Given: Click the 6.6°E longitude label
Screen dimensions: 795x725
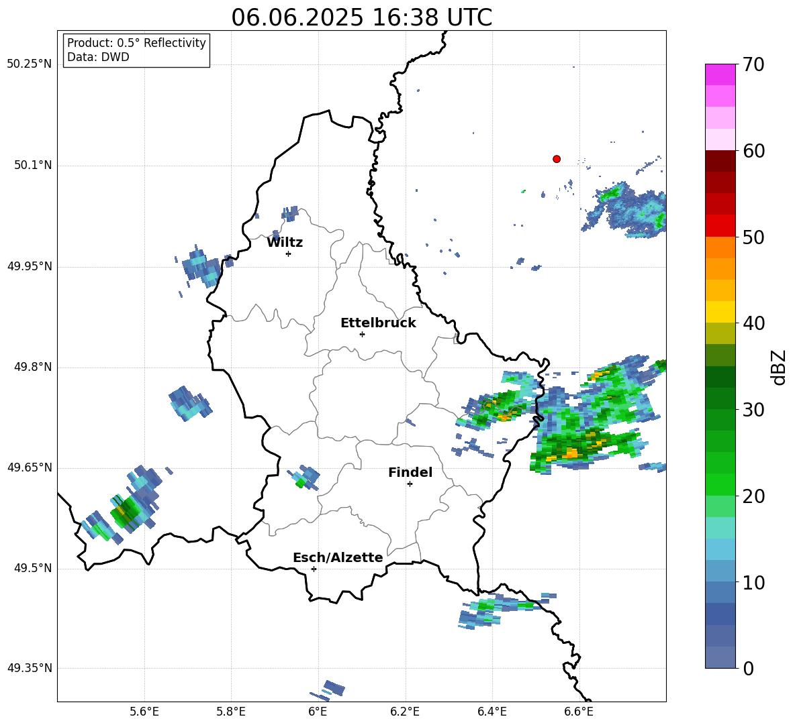Looking at the screenshot, I should (x=579, y=712).
